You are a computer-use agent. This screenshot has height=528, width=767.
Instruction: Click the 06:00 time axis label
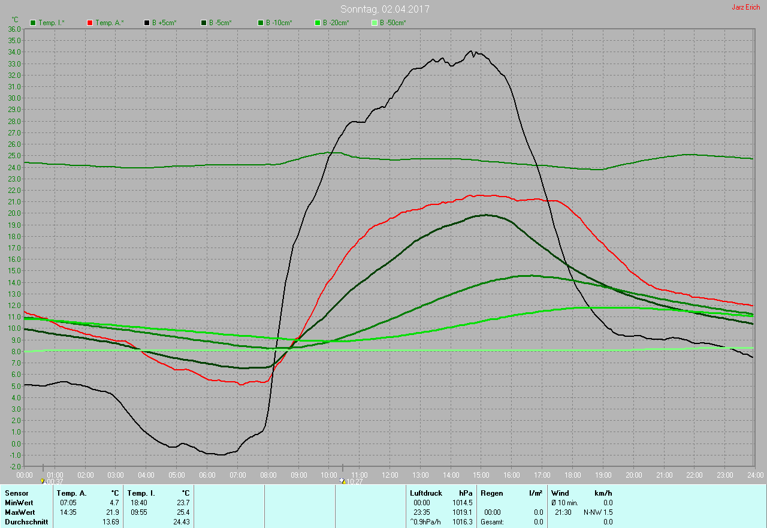[x=207, y=475]
